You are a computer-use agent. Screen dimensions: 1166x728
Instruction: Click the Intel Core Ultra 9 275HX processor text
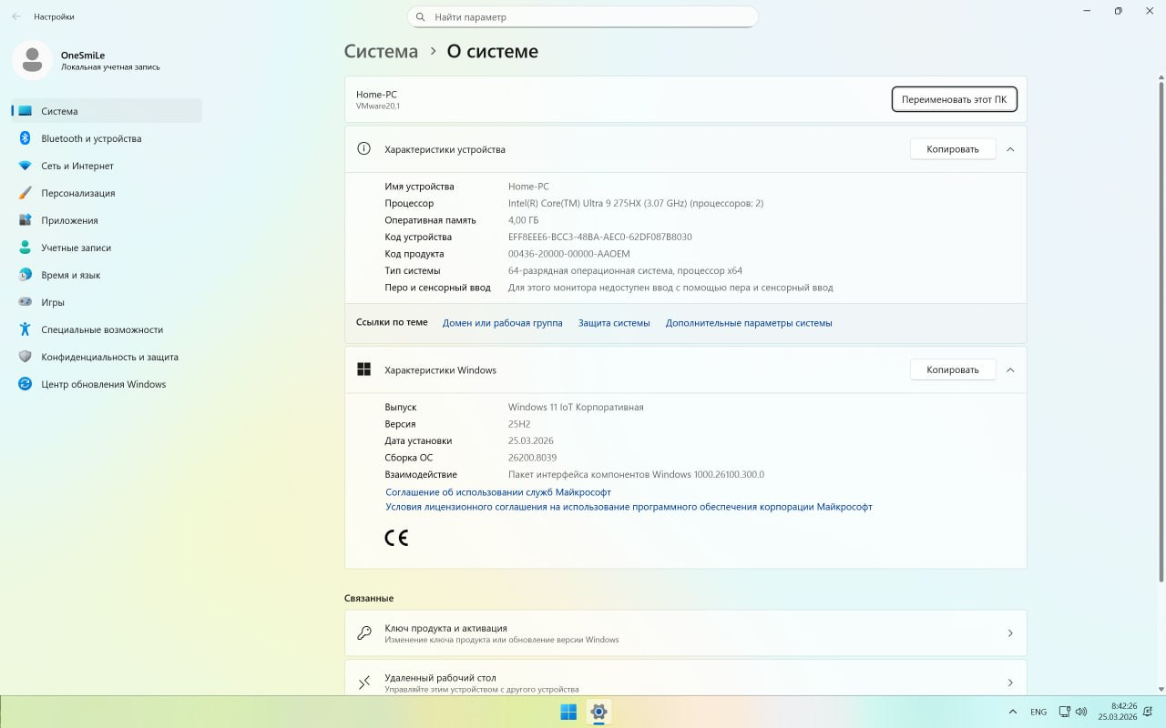(636, 204)
